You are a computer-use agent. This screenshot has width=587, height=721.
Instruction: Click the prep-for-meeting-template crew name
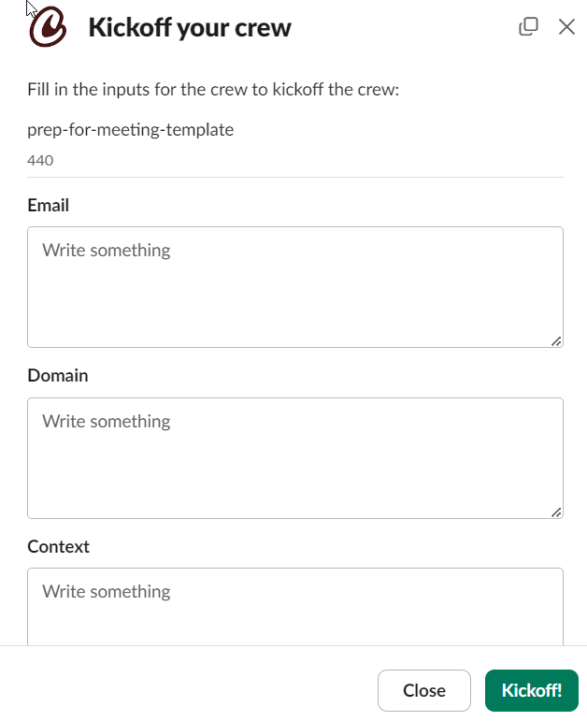(131, 129)
